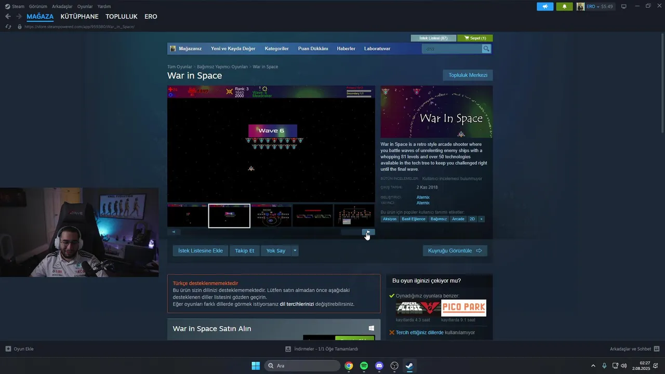
Task: Select the red-line screenshot thumbnail
Action: coord(313,216)
